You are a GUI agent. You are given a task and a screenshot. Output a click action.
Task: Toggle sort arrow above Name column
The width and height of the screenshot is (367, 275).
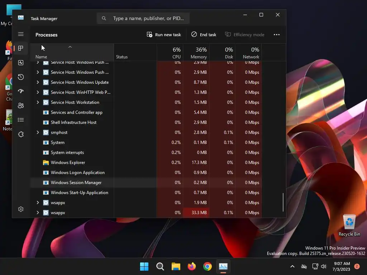point(70,47)
